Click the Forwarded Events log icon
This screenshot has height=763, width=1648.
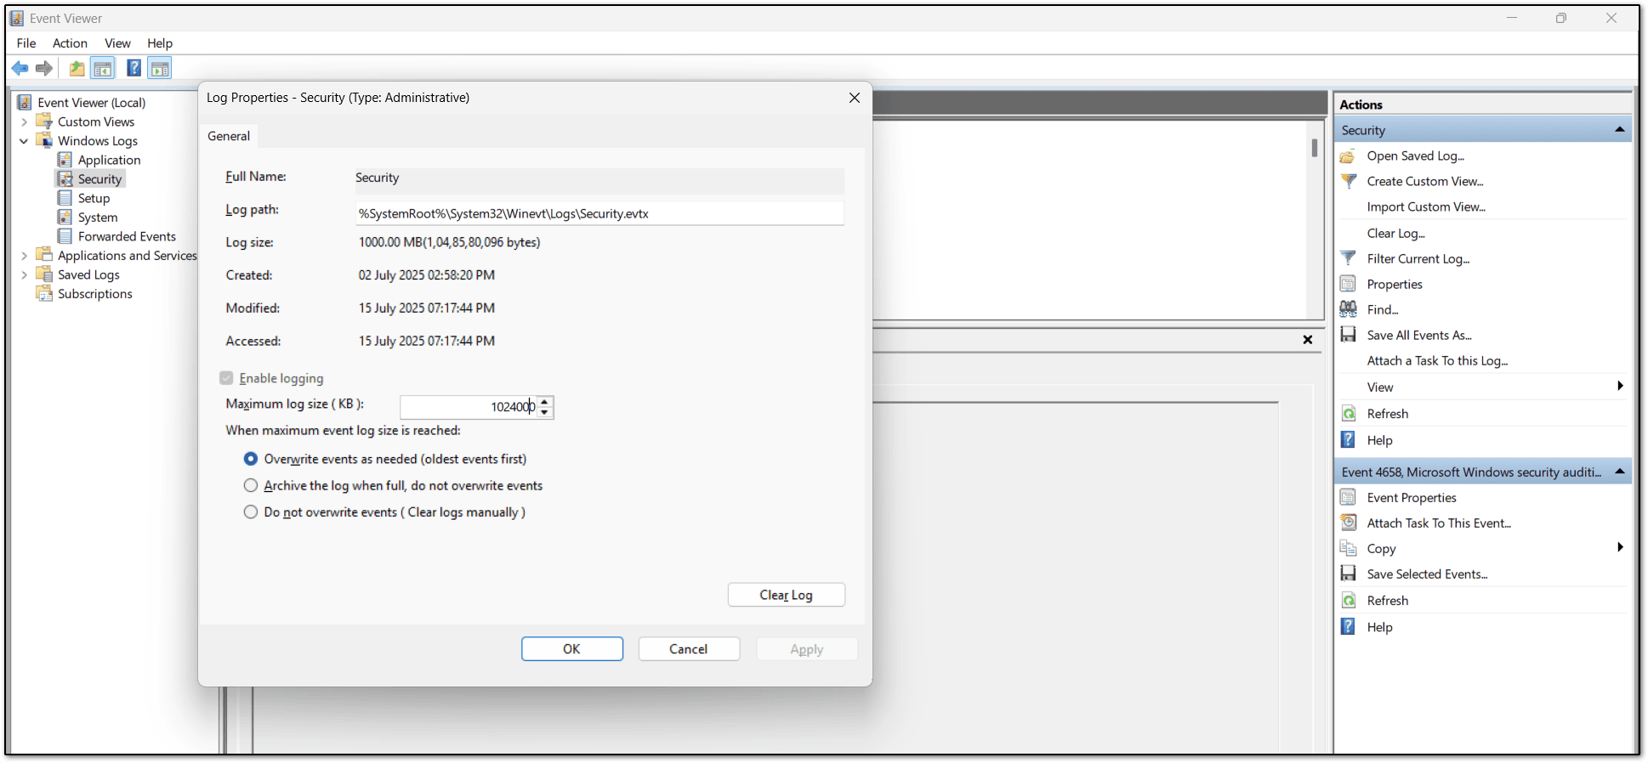[65, 236]
